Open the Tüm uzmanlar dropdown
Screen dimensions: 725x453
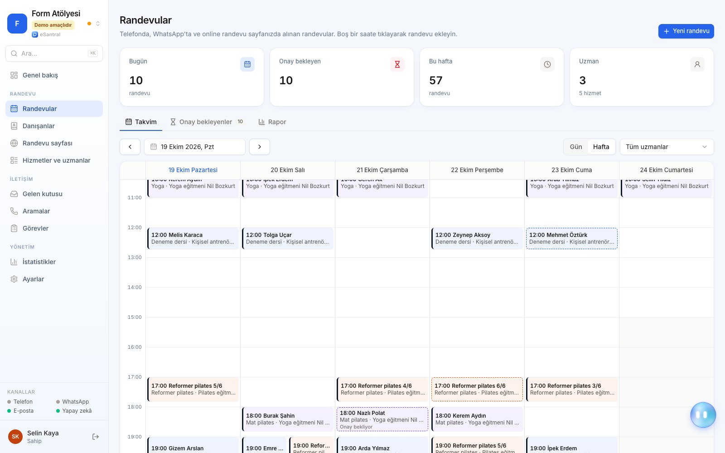(x=667, y=147)
